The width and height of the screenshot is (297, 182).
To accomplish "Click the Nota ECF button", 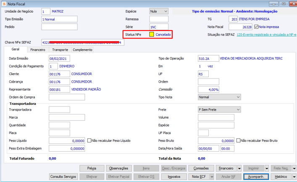I will pyautogui.click(x=199, y=177).
